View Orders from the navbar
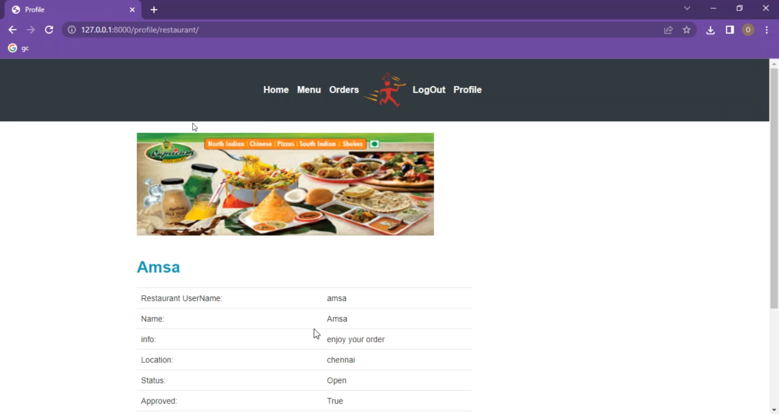The height and width of the screenshot is (414, 779). pos(344,90)
